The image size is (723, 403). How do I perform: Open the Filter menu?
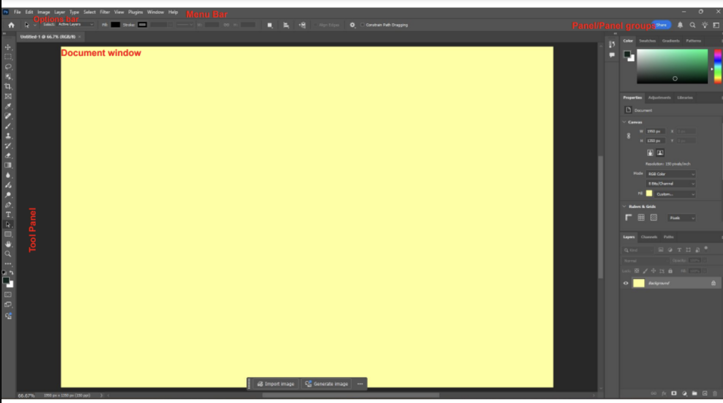tap(105, 12)
